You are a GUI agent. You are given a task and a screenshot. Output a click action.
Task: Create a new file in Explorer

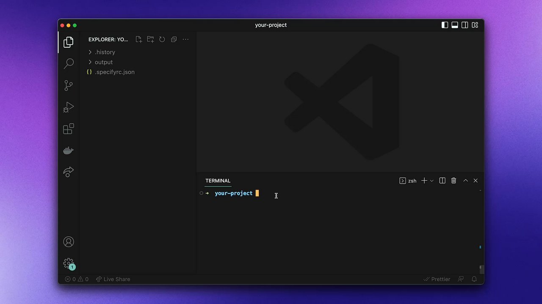139,39
